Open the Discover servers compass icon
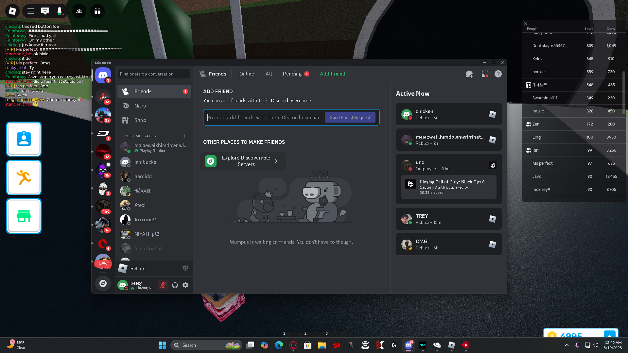 click(103, 283)
